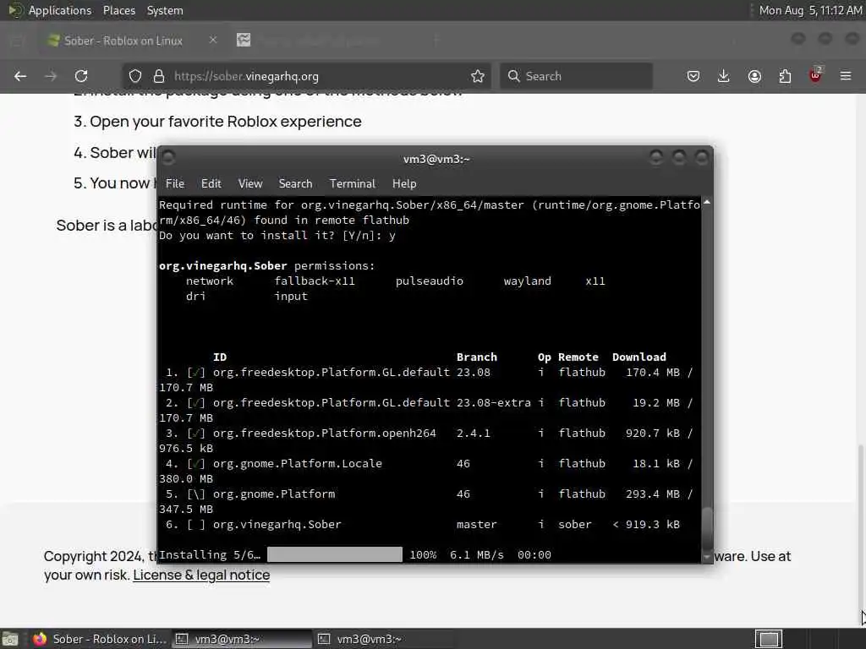The image size is (866, 649).
Task: Click the show desktop icon in taskbar
Action: tap(10, 639)
